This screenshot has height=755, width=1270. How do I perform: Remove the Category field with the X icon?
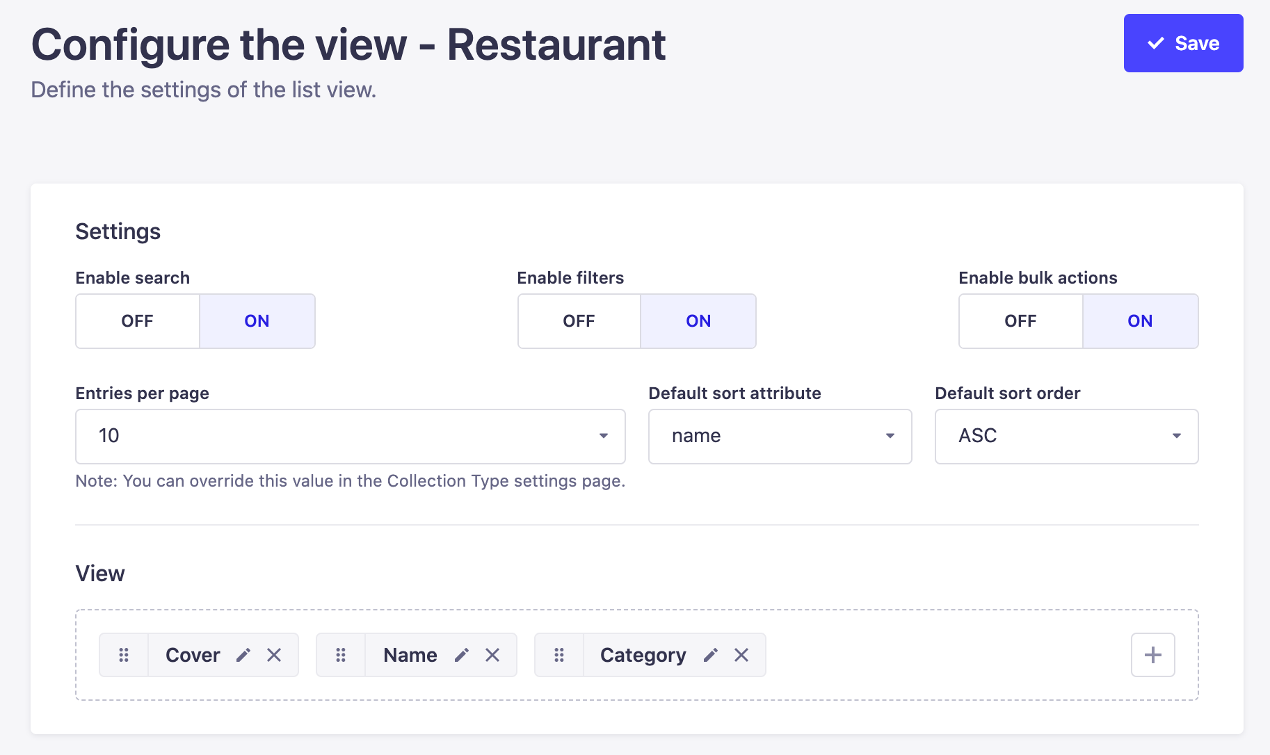pos(741,654)
